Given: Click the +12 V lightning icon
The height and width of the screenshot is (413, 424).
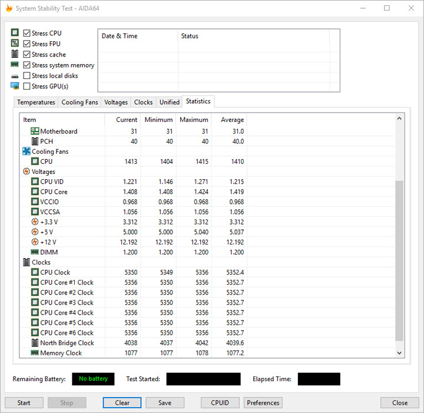Looking at the screenshot, I should (35, 242).
